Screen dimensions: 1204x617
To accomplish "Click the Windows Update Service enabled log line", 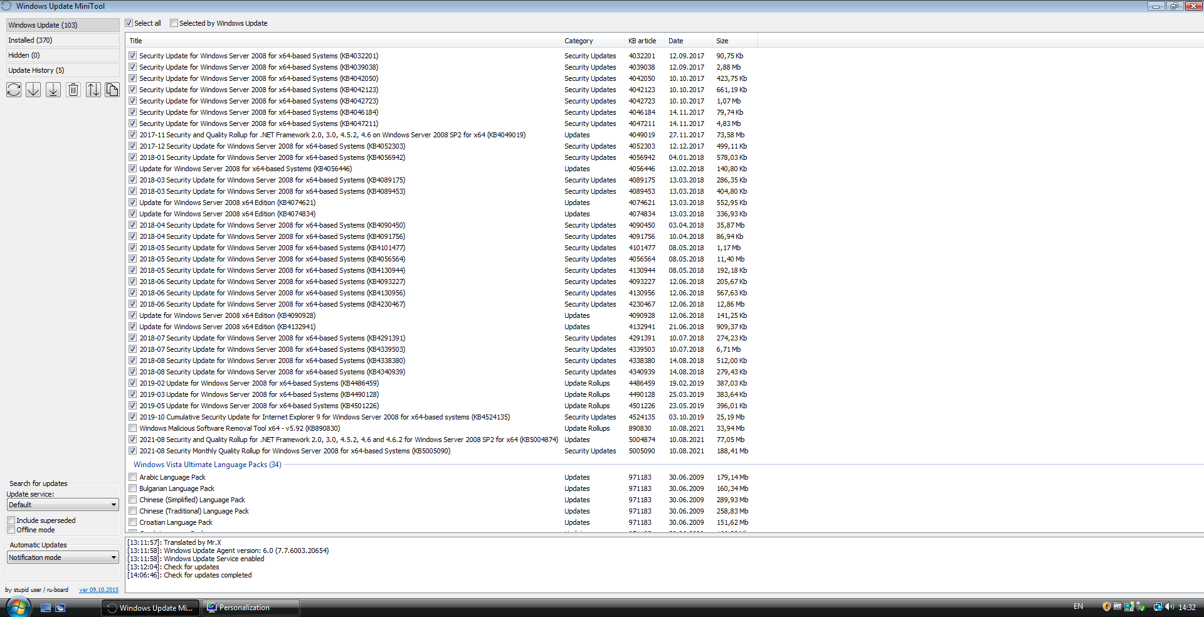I will coord(196,559).
